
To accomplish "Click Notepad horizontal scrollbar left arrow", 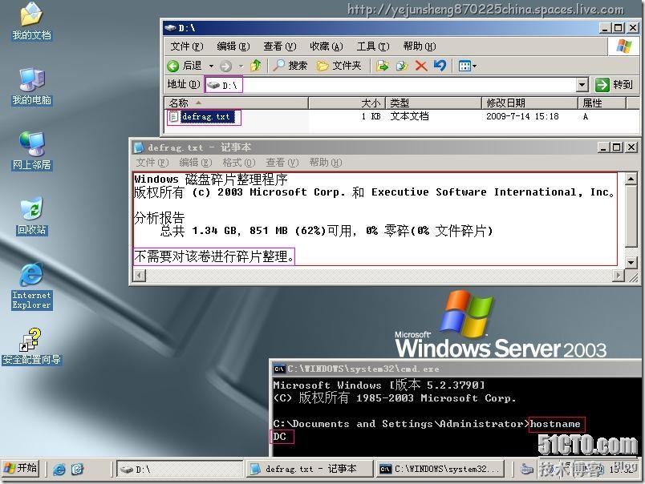I will [140, 275].
